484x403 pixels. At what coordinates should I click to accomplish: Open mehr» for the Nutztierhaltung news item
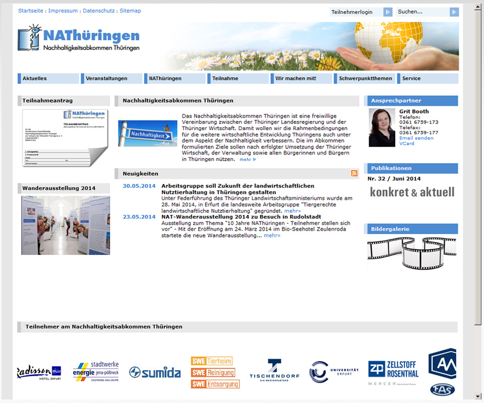(292, 211)
